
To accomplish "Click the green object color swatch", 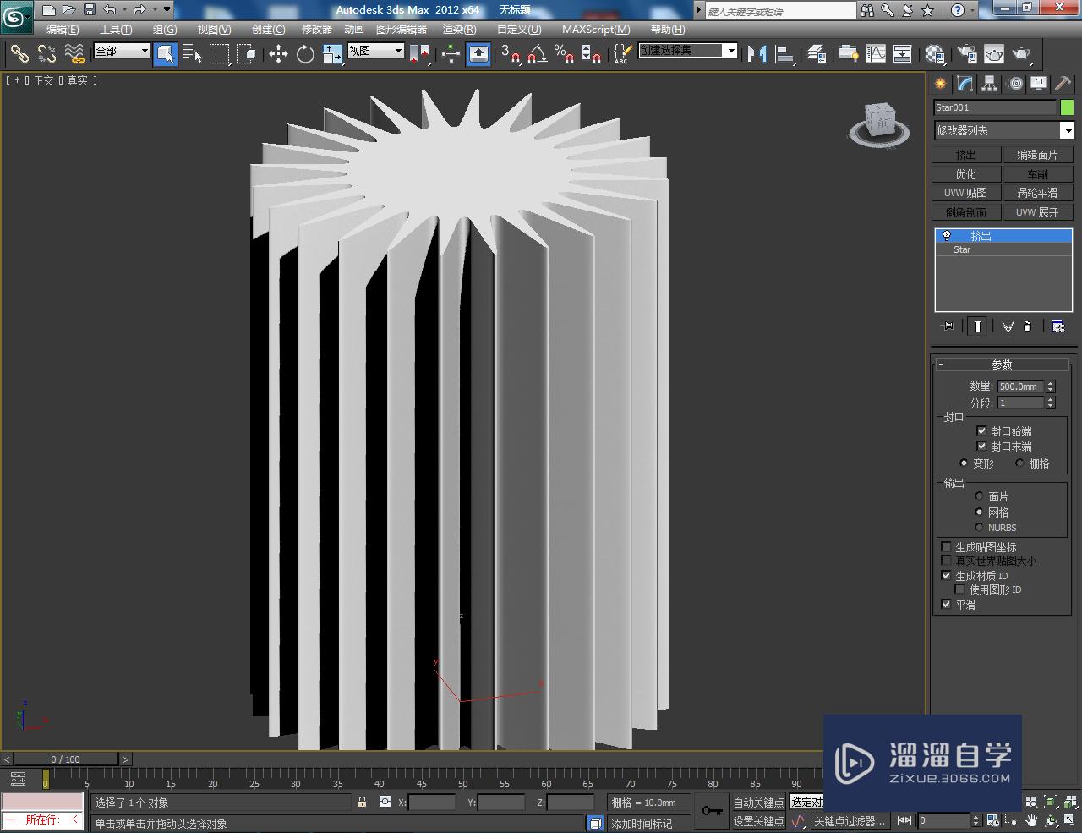I will pyautogui.click(x=1067, y=107).
